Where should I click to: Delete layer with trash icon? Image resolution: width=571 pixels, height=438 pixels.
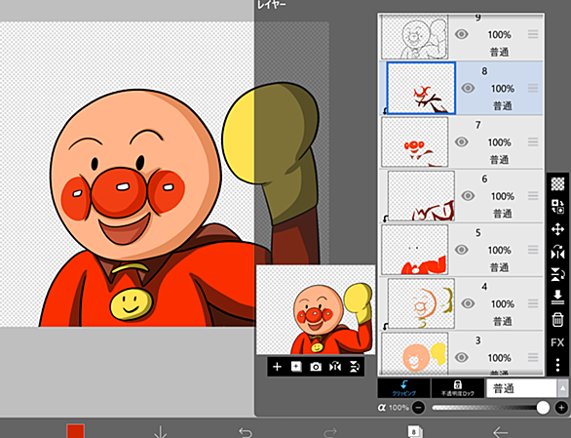pos(557,320)
